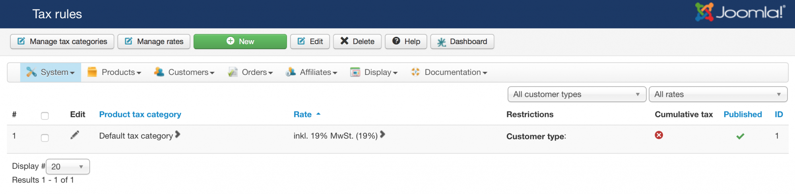Click the Delete toolbar button
This screenshot has width=795, height=194.
click(x=357, y=42)
